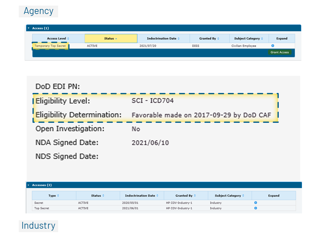This screenshot has height=234, width=330.
Task: Click the Agency heading label
Action: tap(39, 11)
